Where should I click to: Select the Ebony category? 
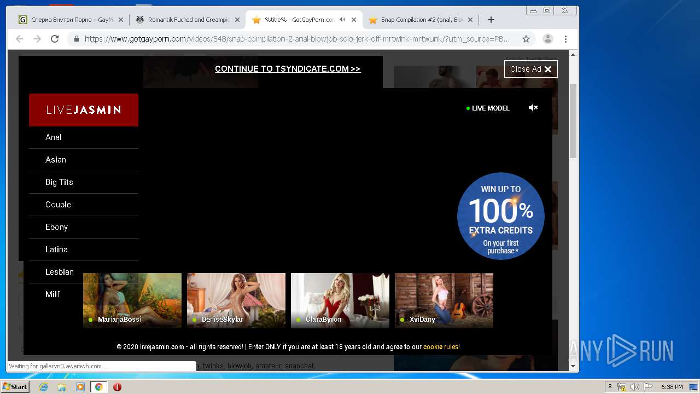84,227
